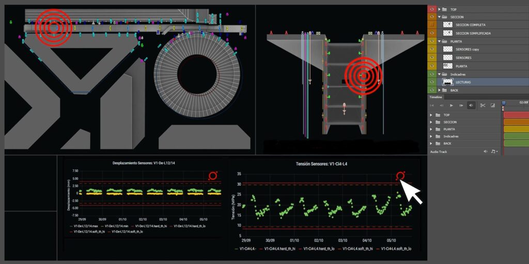The height and width of the screenshot is (264, 529).
Task: Select the SENSORES copy layer
Action: 468,49
